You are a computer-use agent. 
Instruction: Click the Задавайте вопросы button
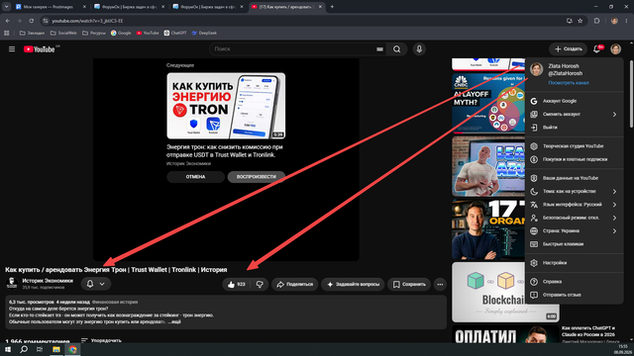pyautogui.click(x=353, y=285)
